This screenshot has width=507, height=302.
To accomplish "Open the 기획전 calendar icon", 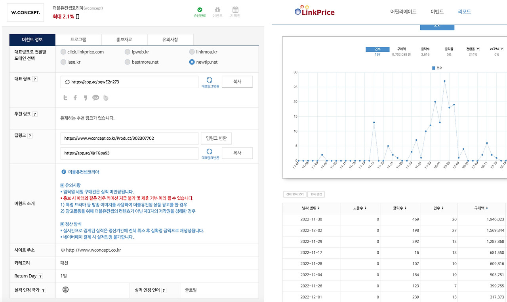I will click(235, 9).
